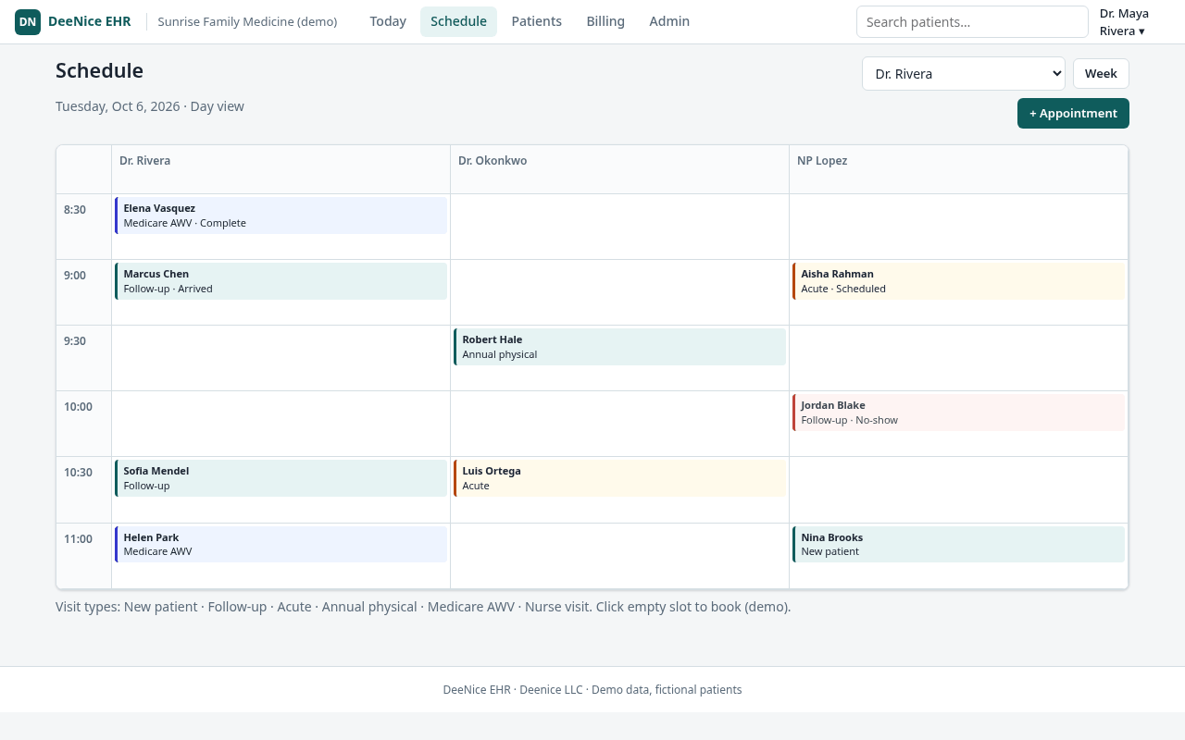Open Elena Vasquez Medicare AWV appointment
1185x740 pixels.
(x=281, y=216)
